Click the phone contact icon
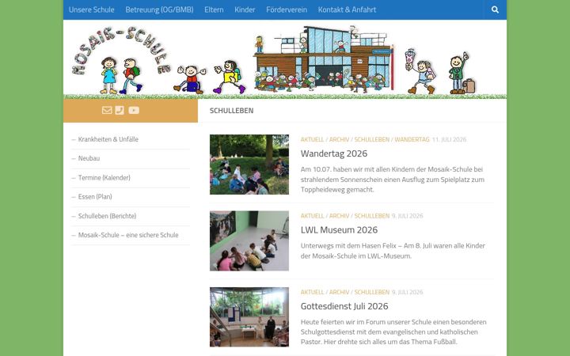This screenshot has width=570, height=356. pyautogui.click(x=120, y=110)
